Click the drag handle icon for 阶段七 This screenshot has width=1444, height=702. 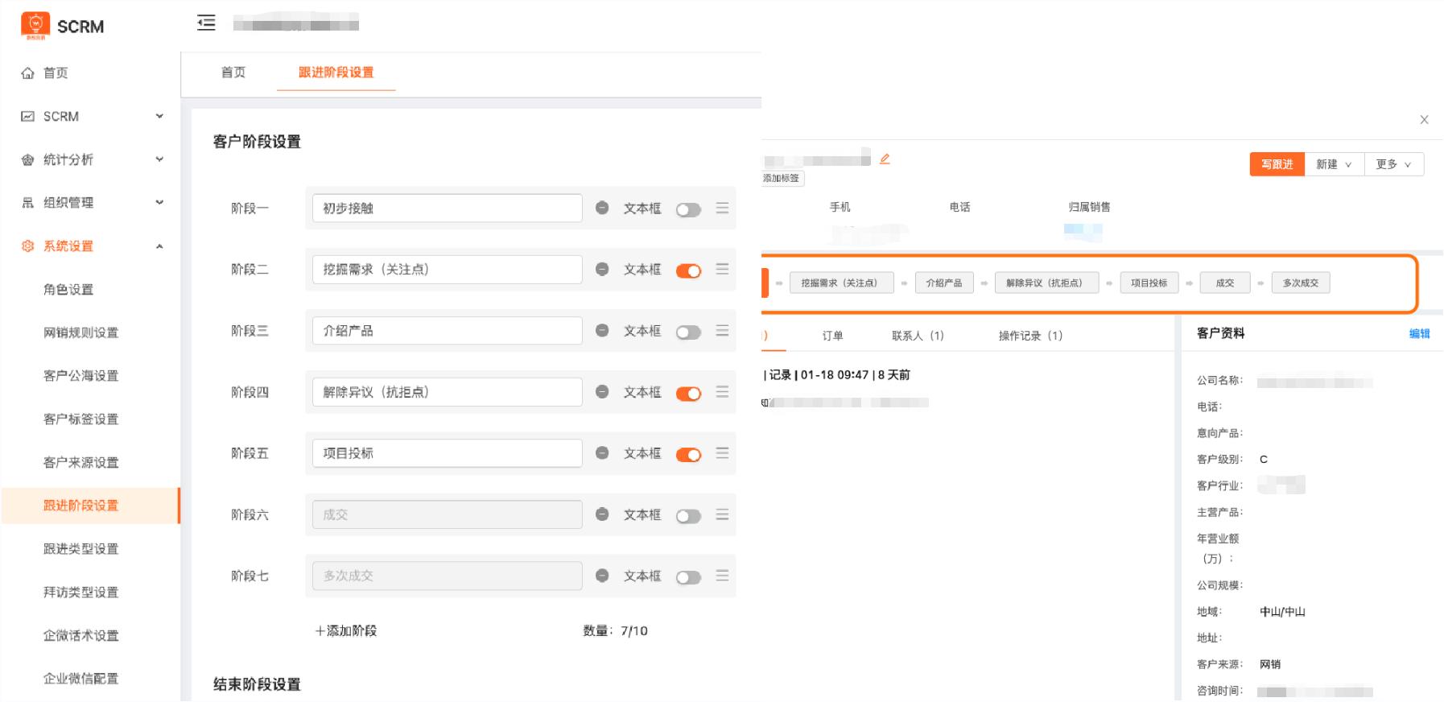click(722, 575)
